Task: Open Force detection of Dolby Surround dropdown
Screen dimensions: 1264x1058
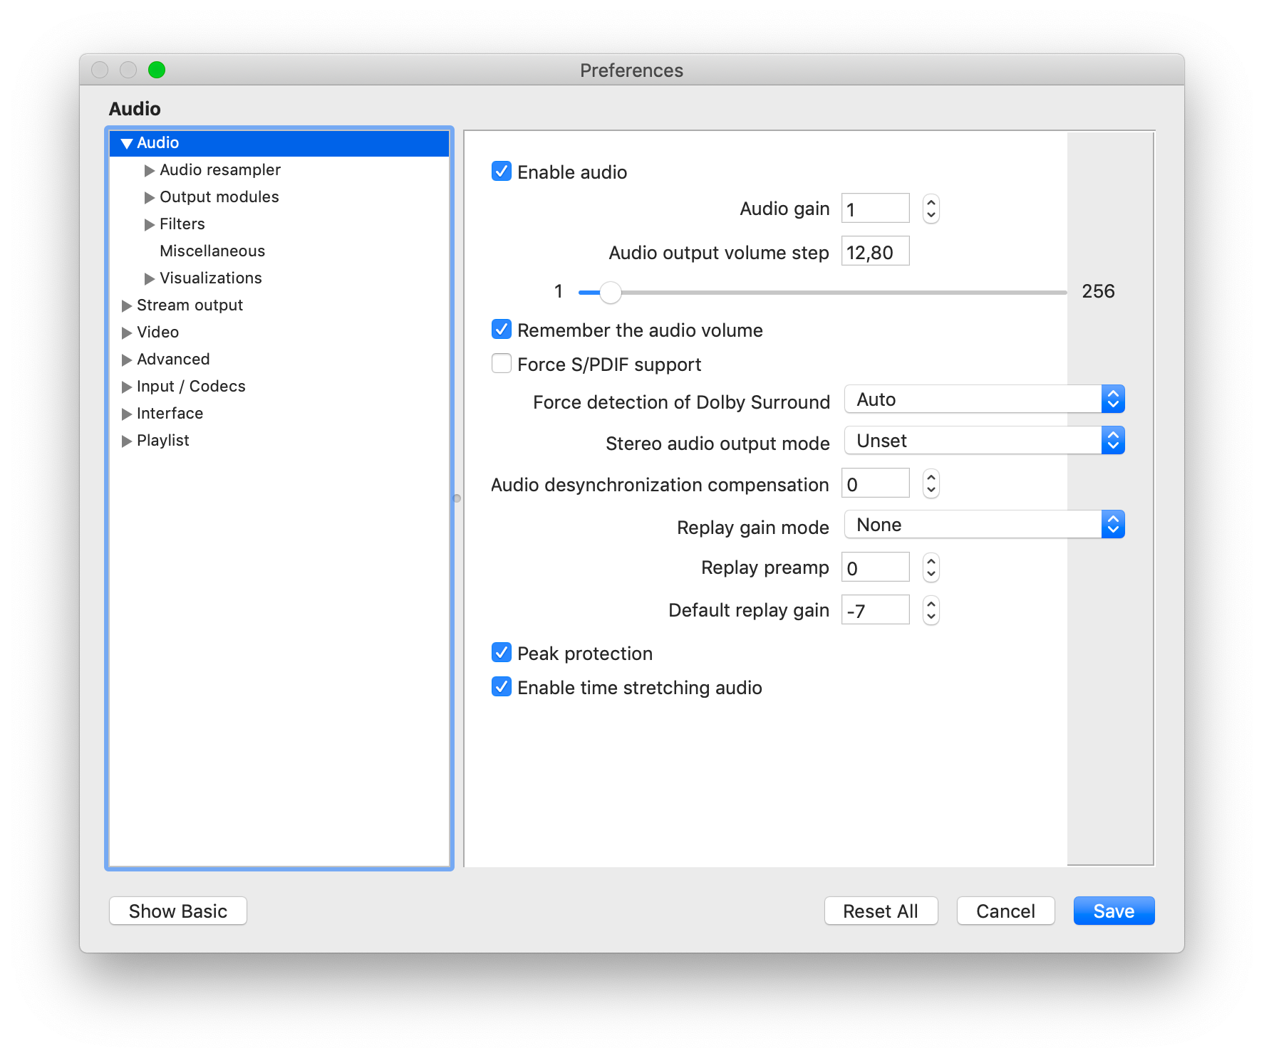Action: click(x=984, y=399)
